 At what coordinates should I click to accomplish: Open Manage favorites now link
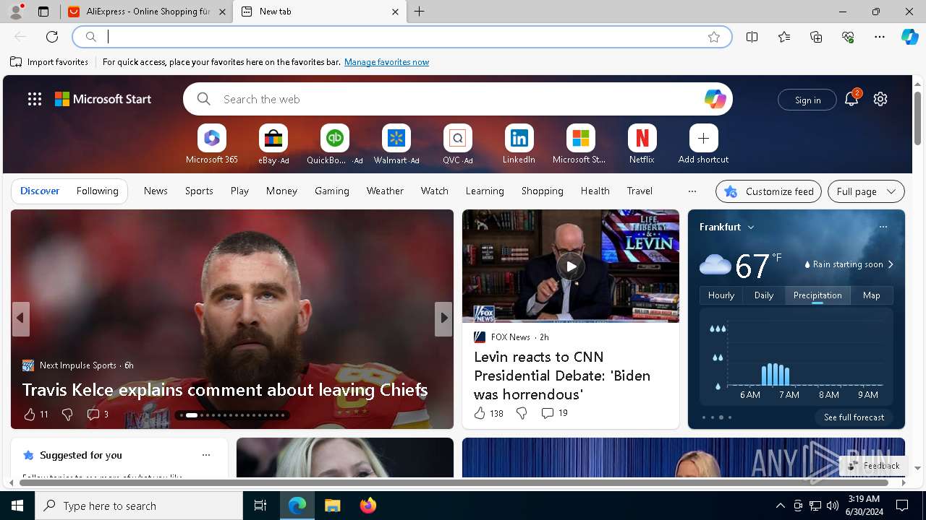386,62
